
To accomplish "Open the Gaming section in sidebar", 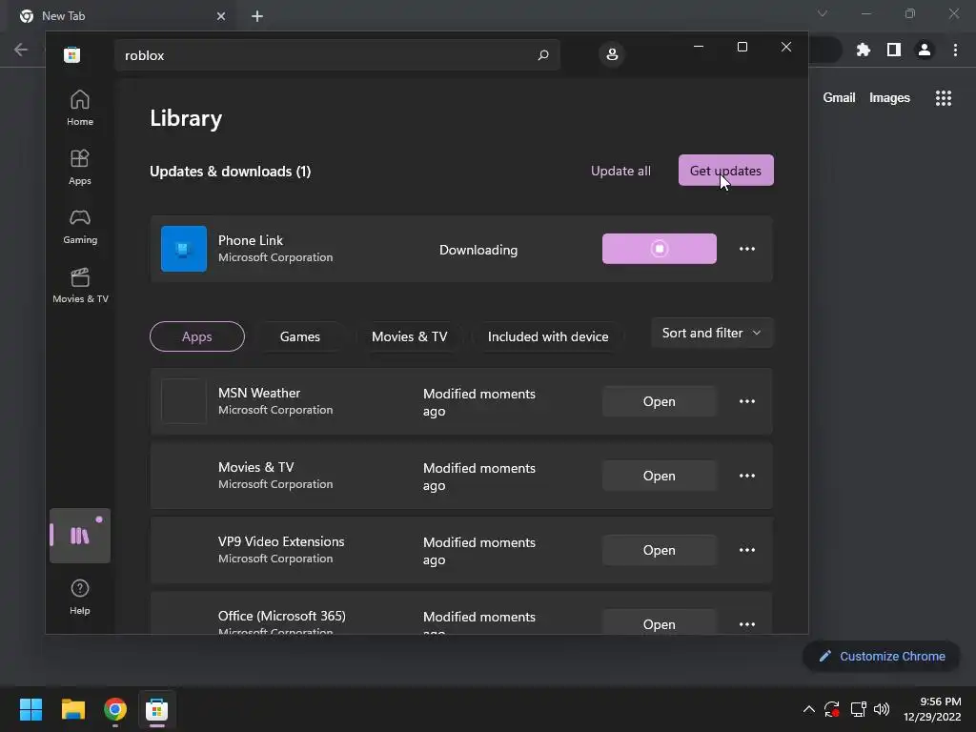I will point(80,226).
